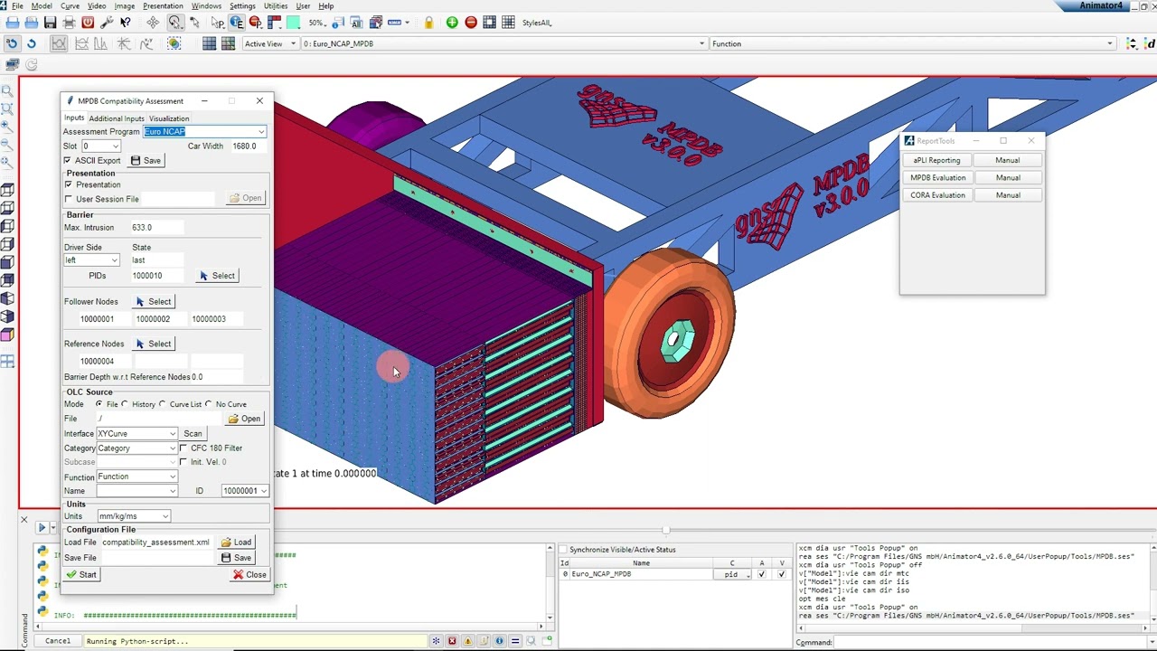
Task: Click the printer icon in main toolbar
Action: coord(69,22)
